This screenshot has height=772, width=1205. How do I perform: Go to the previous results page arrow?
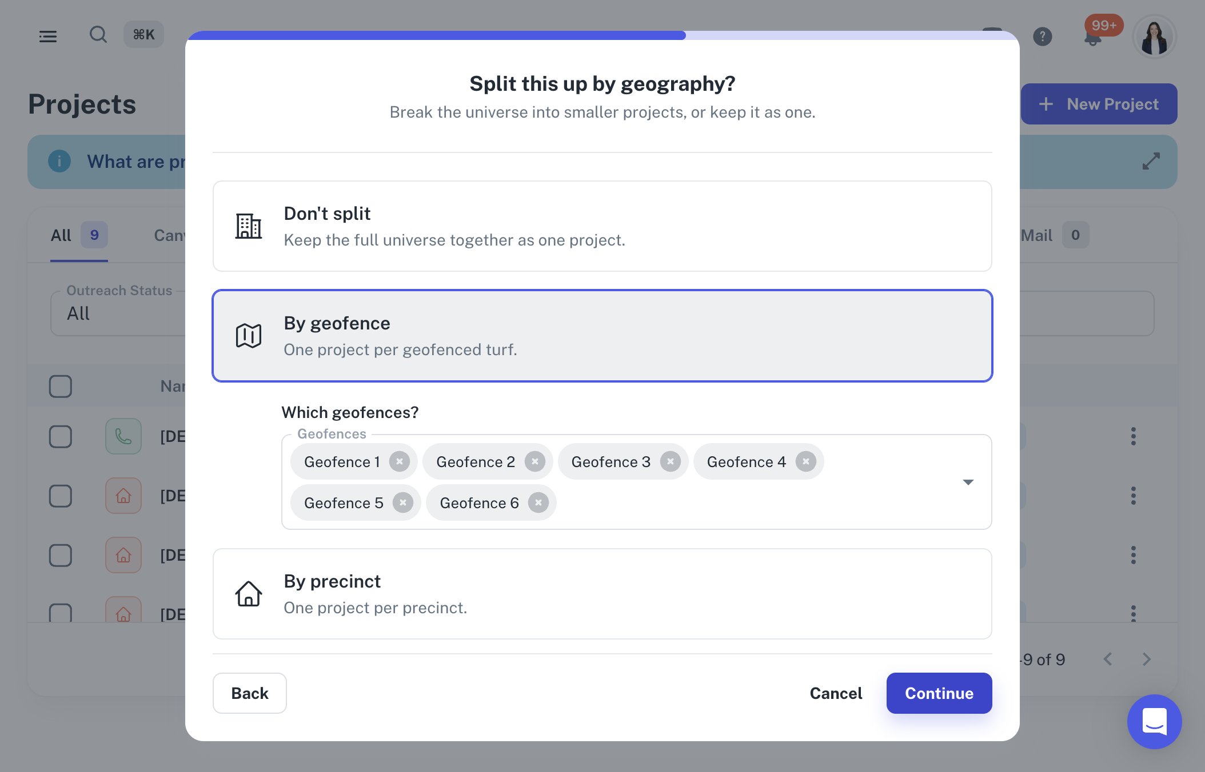1108,660
